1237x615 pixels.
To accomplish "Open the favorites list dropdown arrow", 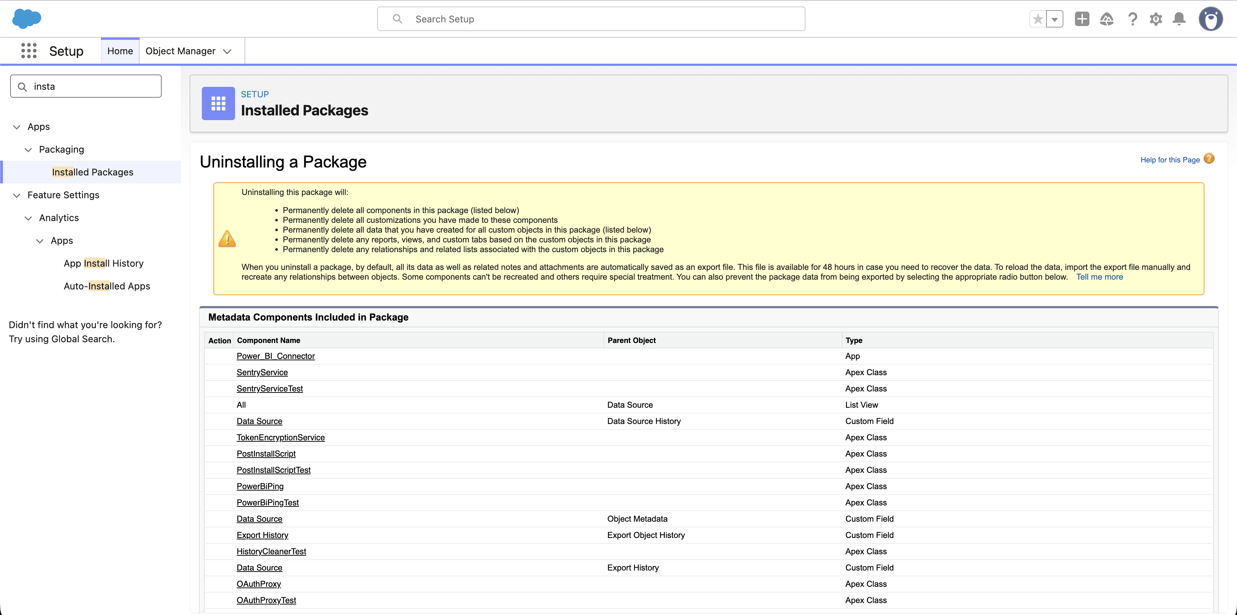I will (1054, 19).
